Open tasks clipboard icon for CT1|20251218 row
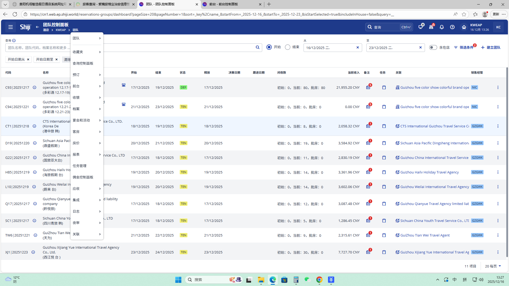 [384, 126]
